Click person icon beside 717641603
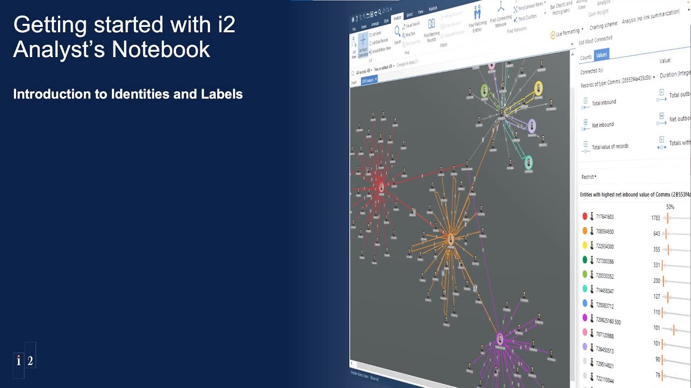 tap(592, 217)
